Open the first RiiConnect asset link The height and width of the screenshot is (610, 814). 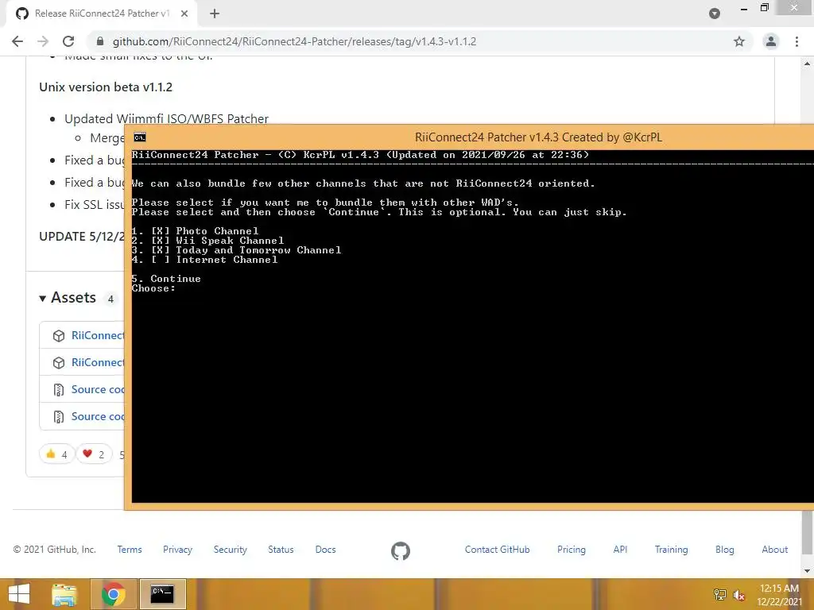[x=98, y=335]
